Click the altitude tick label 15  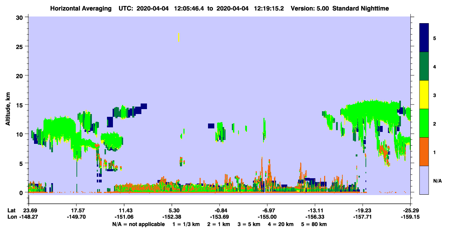pos(20,105)
